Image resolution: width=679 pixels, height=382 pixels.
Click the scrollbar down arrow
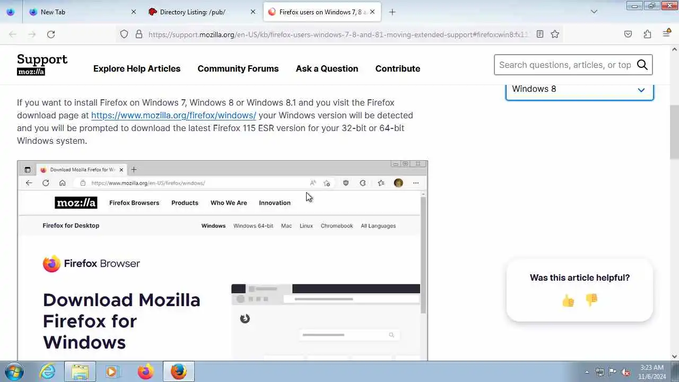click(x=674, y=357)
